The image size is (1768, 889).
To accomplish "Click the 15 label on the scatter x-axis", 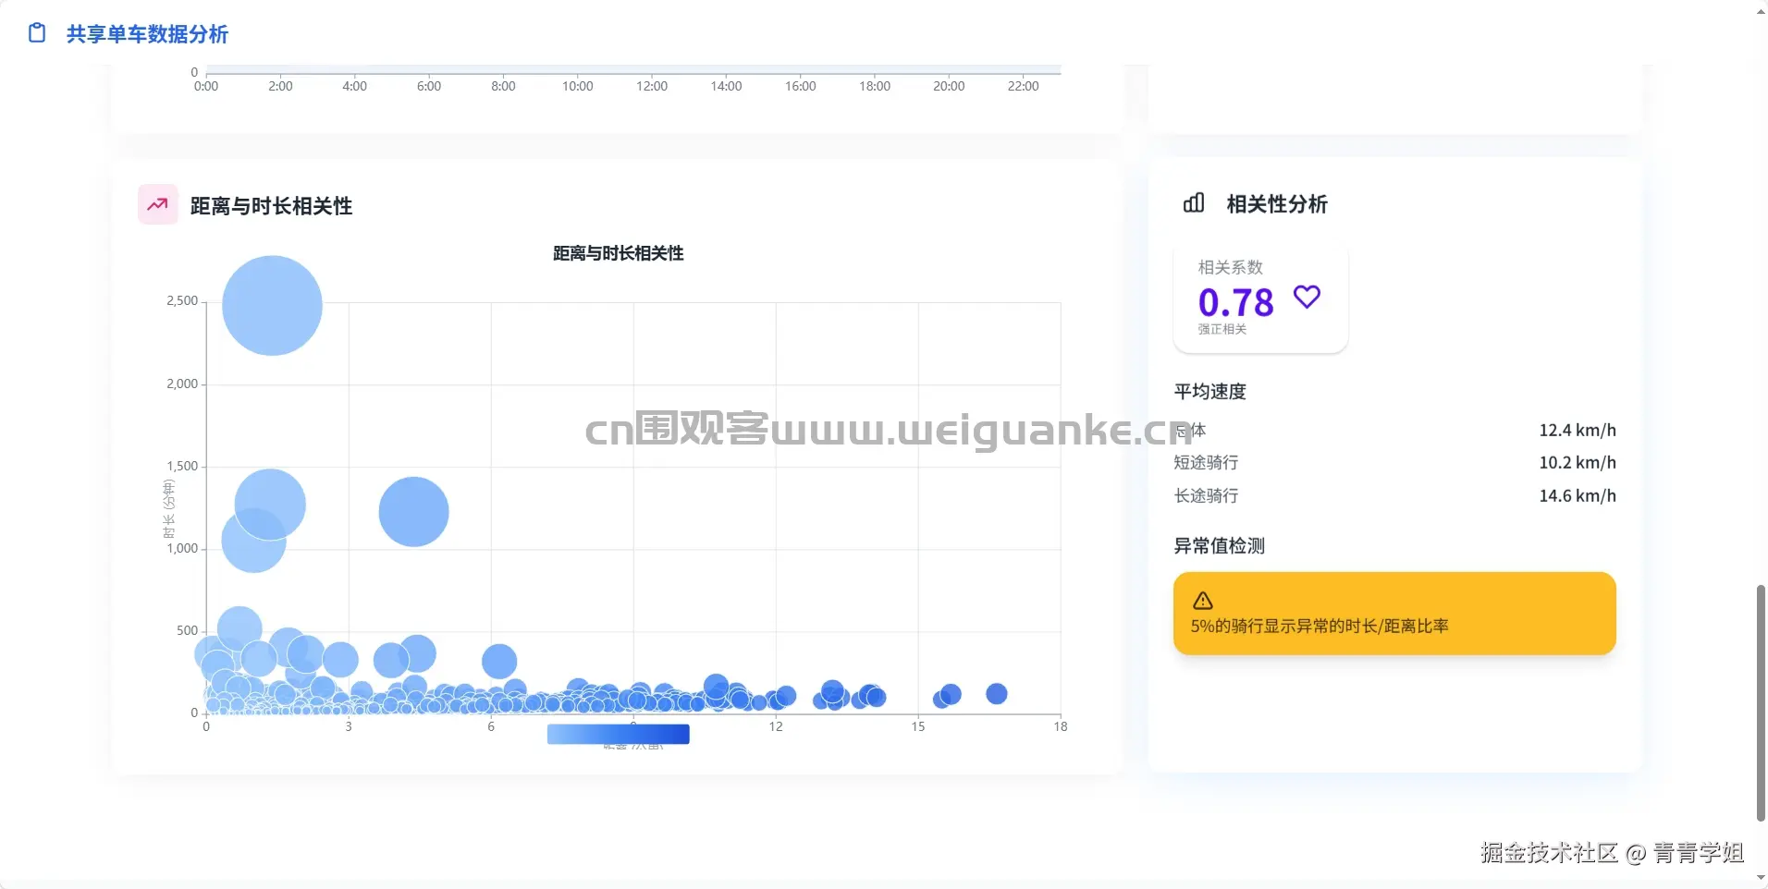I will [918, 726].
